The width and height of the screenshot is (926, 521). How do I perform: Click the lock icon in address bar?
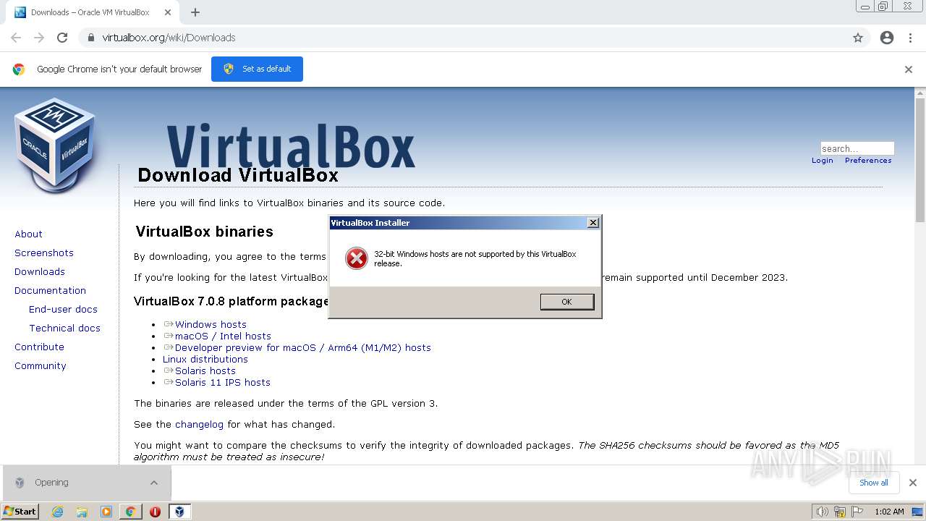point(90,38)
